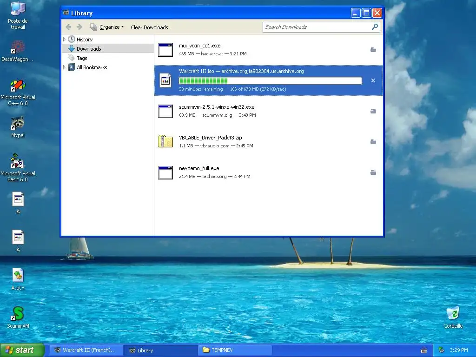Open Poste de travail desktop icon
Viewport: 476px width, 357px height.
click(18, 15)
